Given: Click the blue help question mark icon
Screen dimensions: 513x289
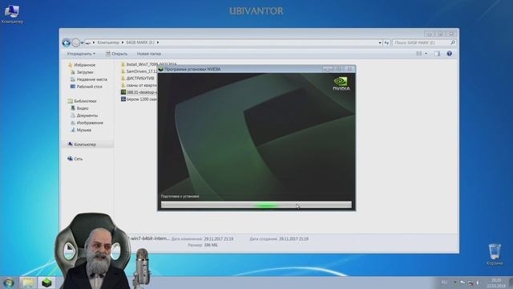Looking at the screenshot, I should tap(449, 54).
